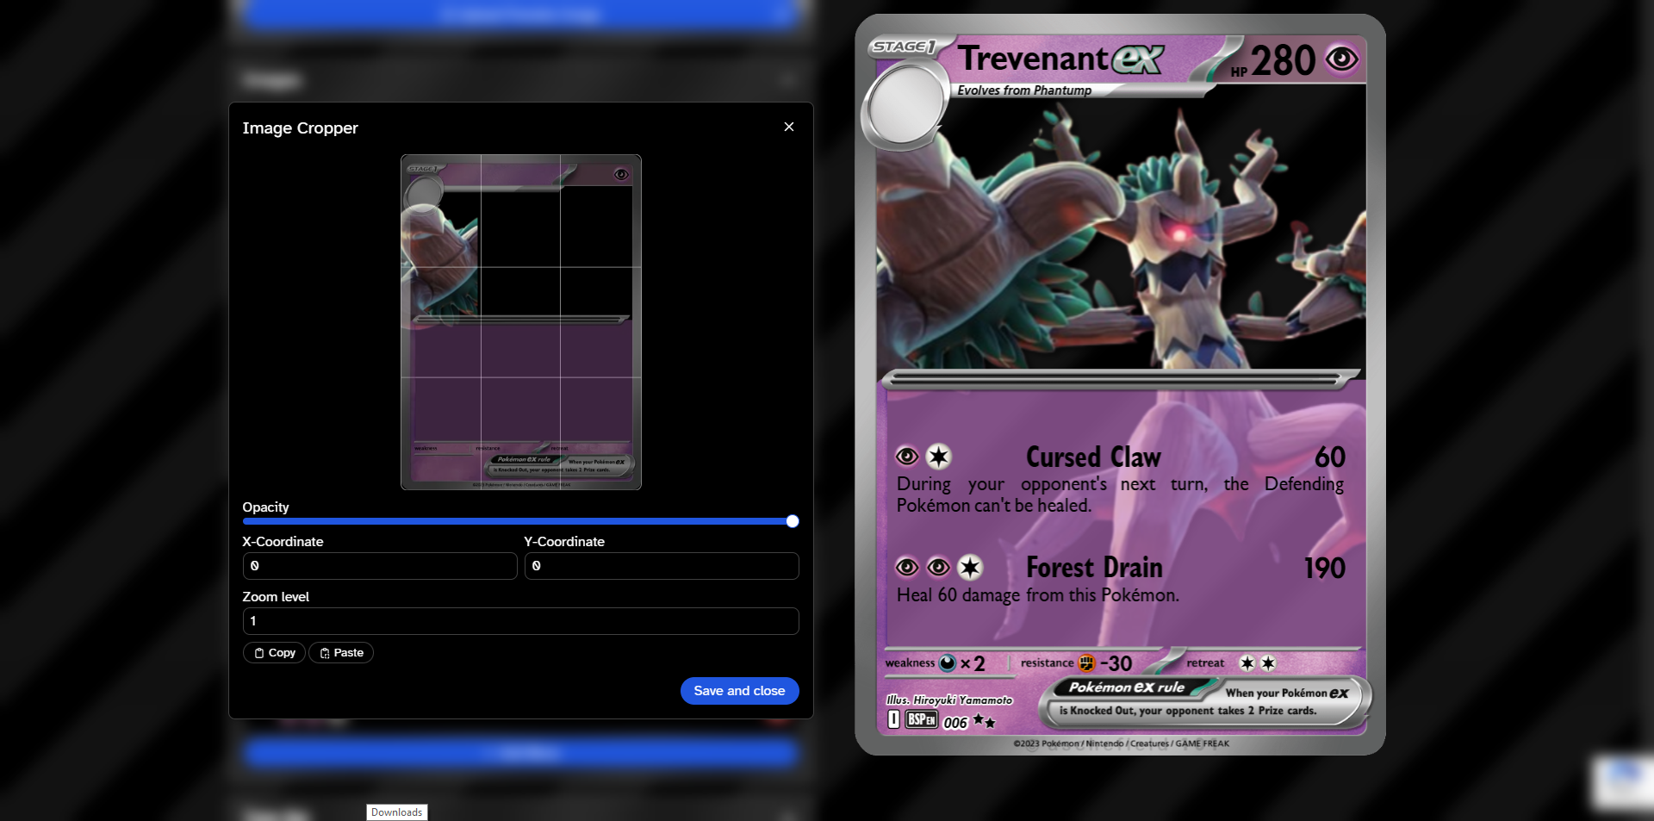The width and height of the screenshot is (1654, 821).
Task: Click the '©2023 Pokémon / Nintendo' copyright line
Action: (1122, 743)
